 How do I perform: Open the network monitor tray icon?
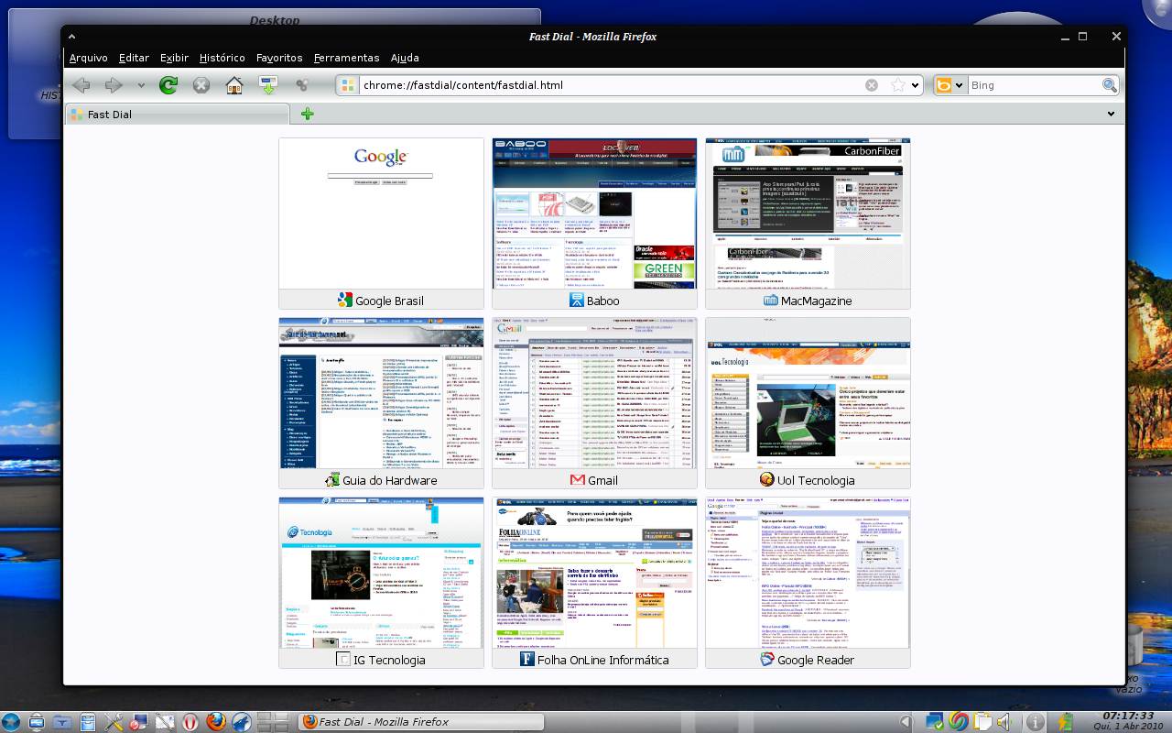(x=934, y=722)
